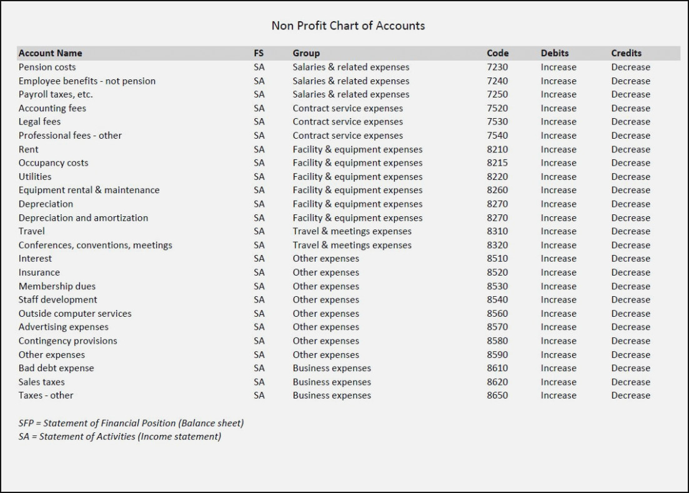Select account code 7520

497,108
